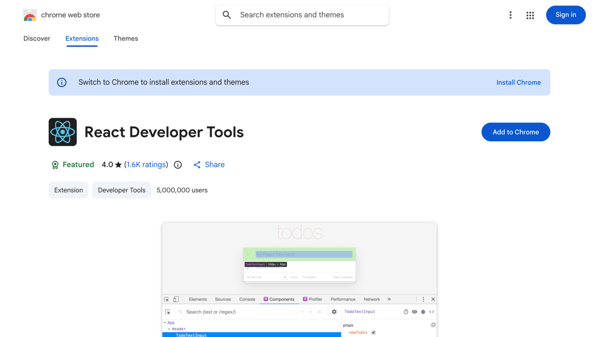Click device toolbar icon in preview DevTools
Image resolution: width=599 pixels, height=337 pixels.
[176, 300]
